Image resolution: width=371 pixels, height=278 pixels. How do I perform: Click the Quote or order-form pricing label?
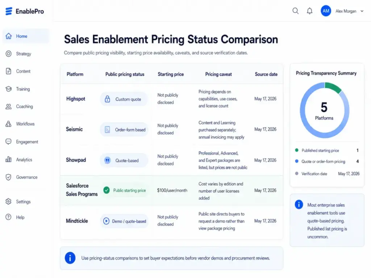[x=323, y=162]
